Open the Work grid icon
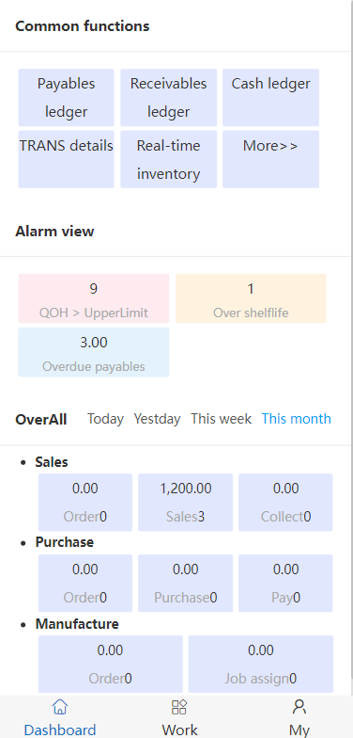353x738 pixels. (179, 706)
